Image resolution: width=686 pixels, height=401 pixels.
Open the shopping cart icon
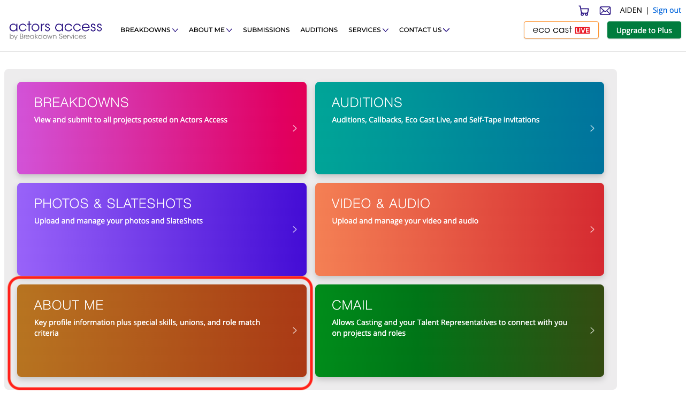(584, 11)
